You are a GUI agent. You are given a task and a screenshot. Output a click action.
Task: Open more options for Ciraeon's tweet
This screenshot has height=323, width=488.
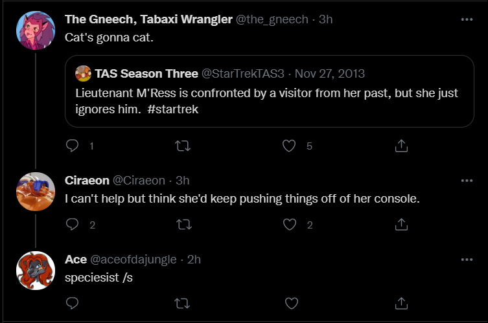(467, 181)
